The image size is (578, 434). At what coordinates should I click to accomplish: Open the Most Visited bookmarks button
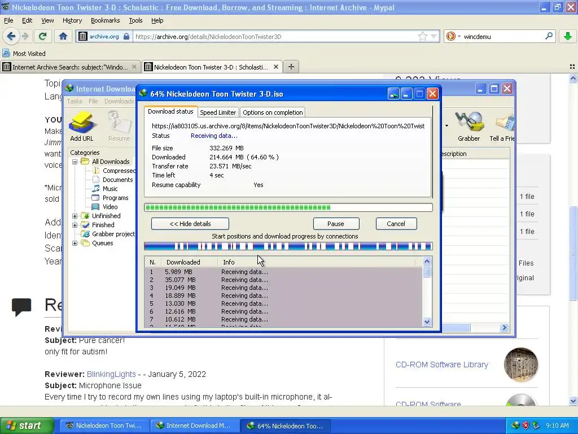point(24,54)
